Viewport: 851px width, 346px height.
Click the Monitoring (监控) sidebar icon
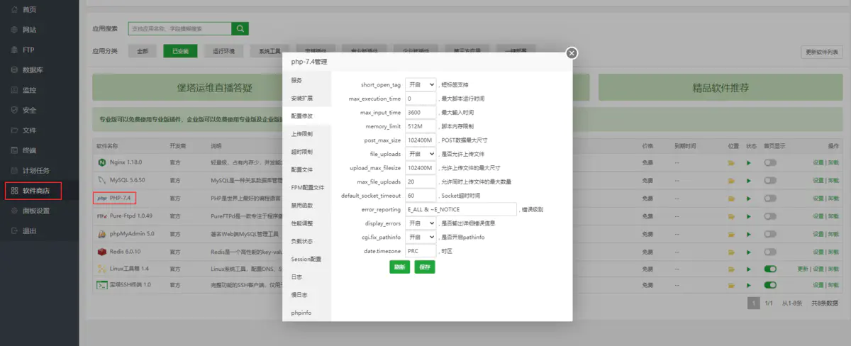click(x=14, y=90)
